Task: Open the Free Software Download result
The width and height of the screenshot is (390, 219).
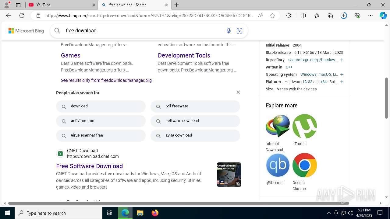Action: (90, 166)
